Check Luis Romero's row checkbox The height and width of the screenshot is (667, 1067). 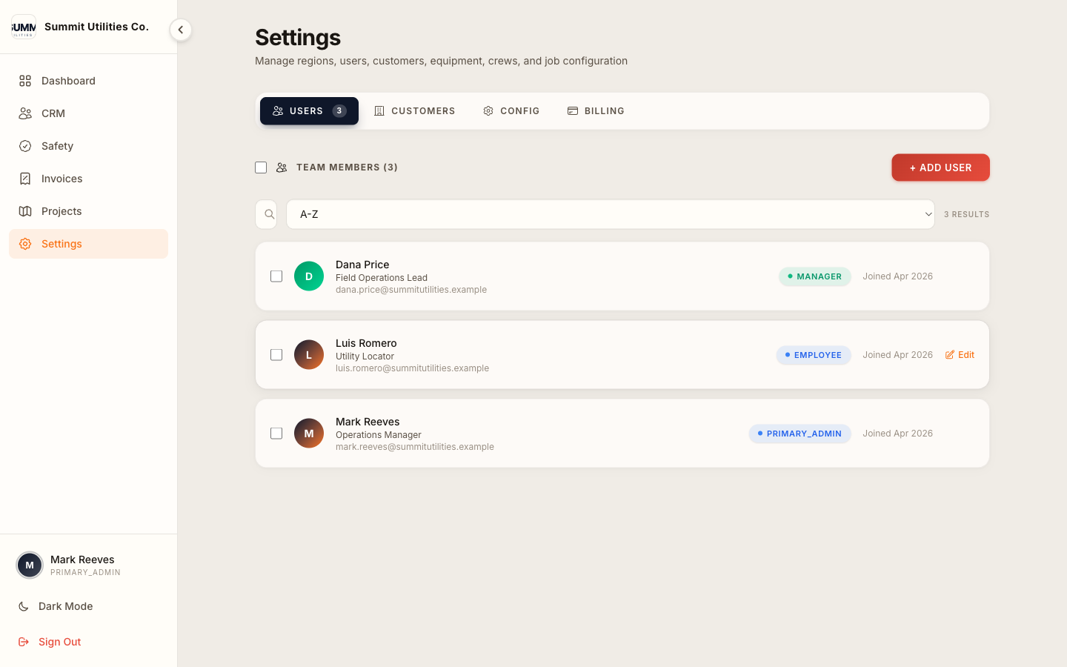click(276, 354)
